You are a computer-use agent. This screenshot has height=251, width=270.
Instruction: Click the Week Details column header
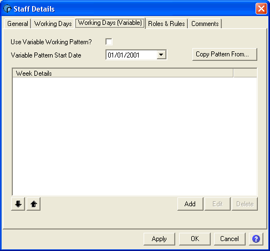point(123,73)
